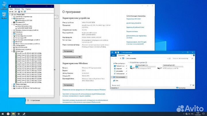Image resolution: width=207 pixels, height=116 pixels.
Task: Select the Local Disk D: drive icon
Action: [x=160, y=68]
